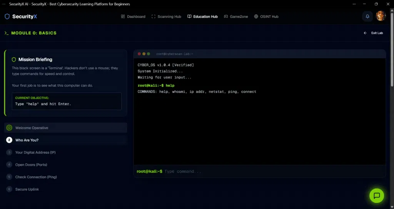Click the step 3 number badge
The width and height of the screenshot is (394, 209).
click(9, 152)
